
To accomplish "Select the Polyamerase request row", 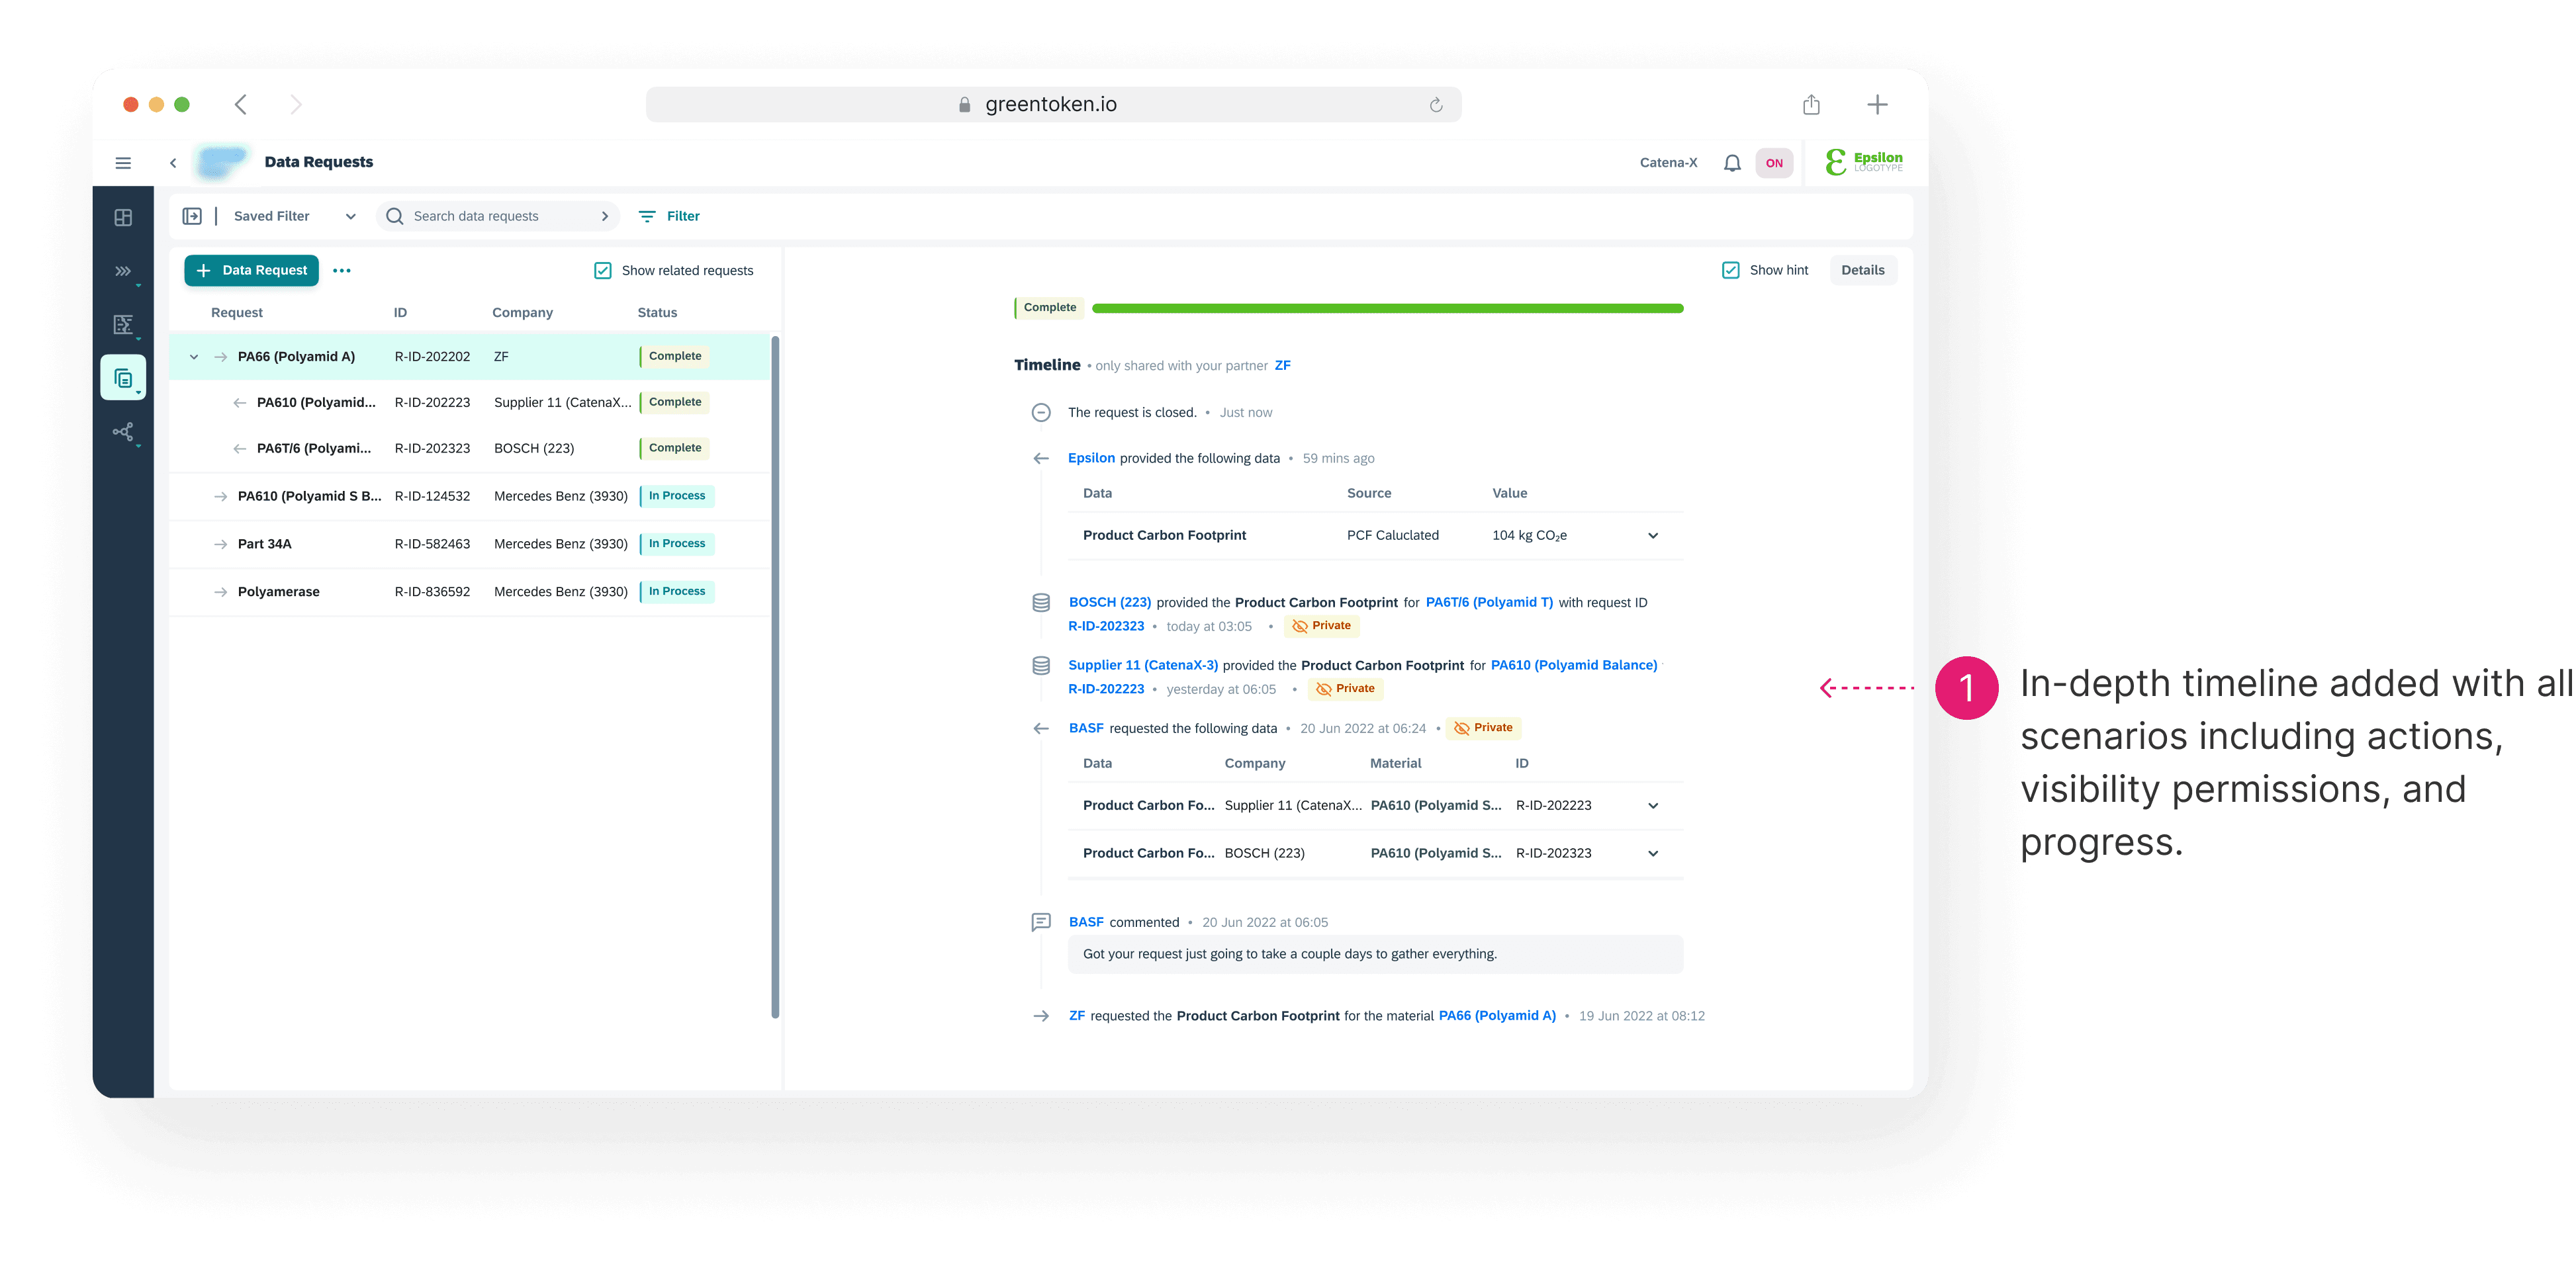I will [x=470, y=593].
